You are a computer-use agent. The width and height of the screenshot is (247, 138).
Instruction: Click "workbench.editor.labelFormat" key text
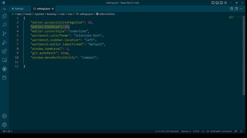tap(58, 44)
